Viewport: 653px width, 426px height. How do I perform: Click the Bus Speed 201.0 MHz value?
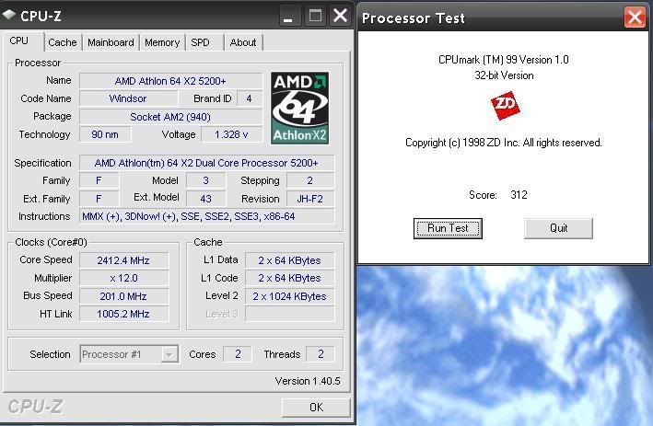pos(123,296)
